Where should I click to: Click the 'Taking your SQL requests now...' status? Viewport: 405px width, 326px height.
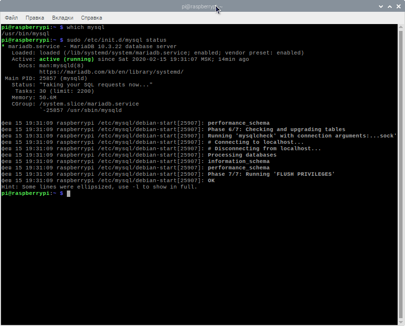click(96, 84)
